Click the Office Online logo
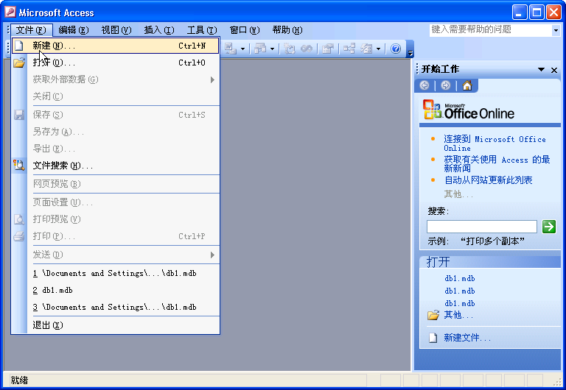Screen dimensions: 566x390 (469, 110)
